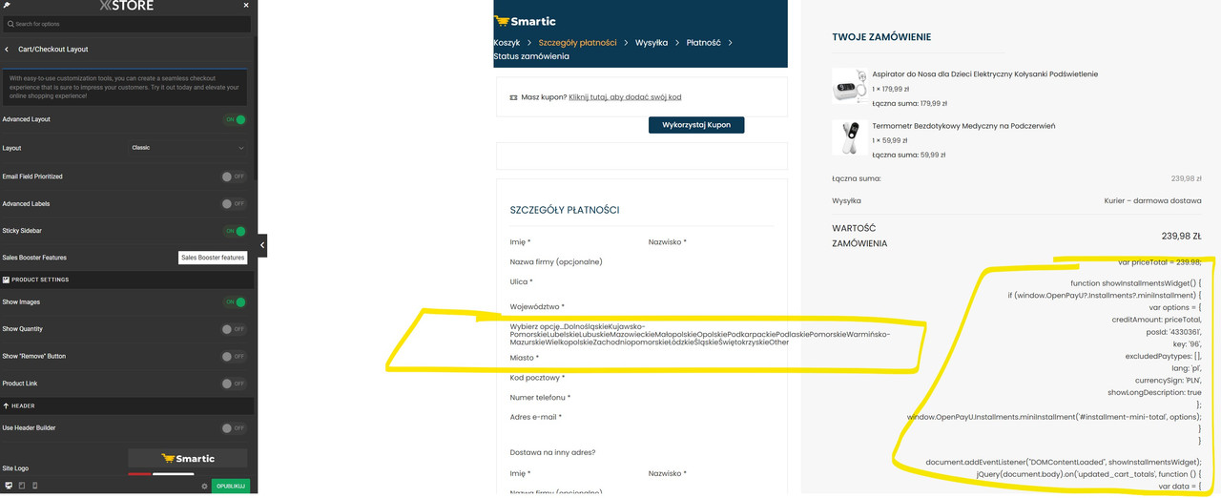
Task: Click 'Kliknij tutaj, aby dodać swój kod' link
Action: [x=625, y=97]
